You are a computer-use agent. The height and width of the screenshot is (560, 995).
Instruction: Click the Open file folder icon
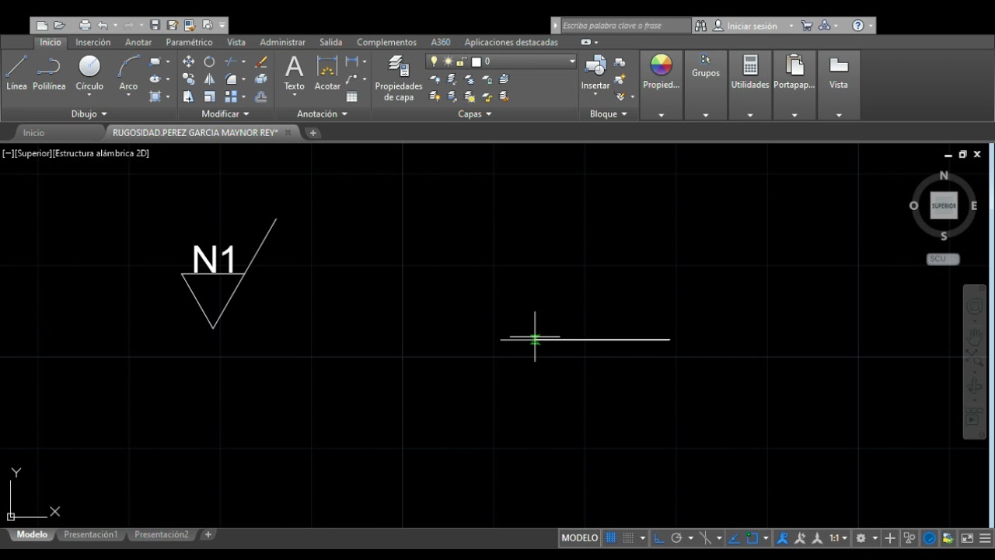[59, 26]
